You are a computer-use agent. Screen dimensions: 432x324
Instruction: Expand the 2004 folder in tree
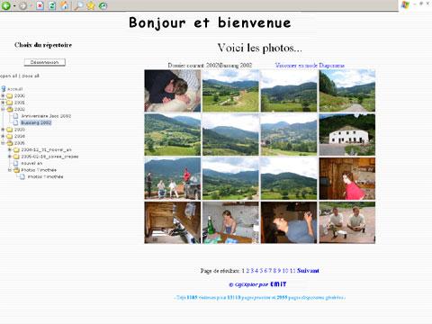[3, 136]
